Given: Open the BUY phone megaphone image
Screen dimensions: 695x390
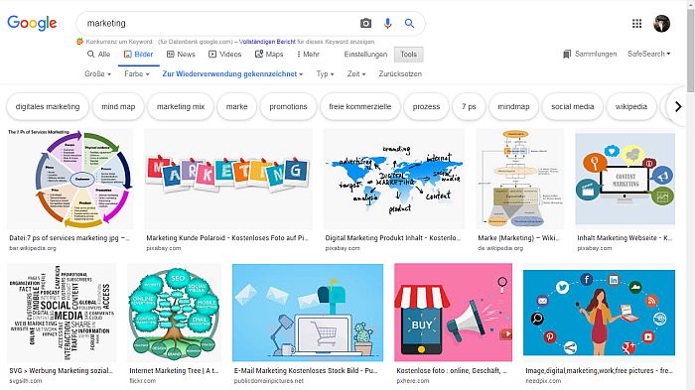Looking at the screenshot, I should tap(453, 313).
